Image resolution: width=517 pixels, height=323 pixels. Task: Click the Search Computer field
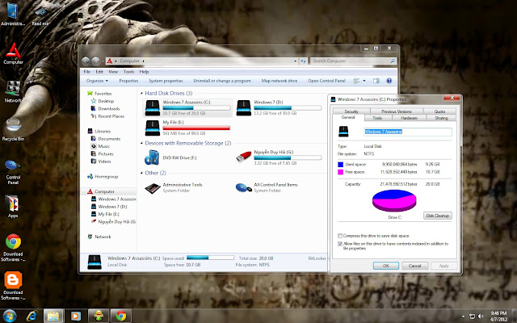coord(353,61)
